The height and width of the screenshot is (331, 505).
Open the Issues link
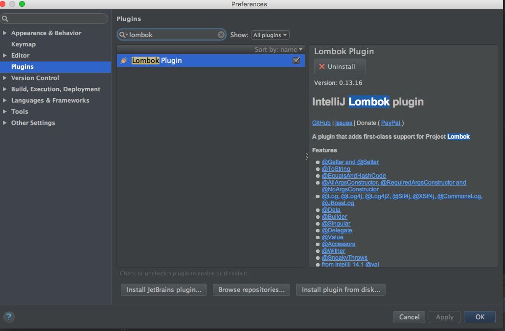coord(344,123)
